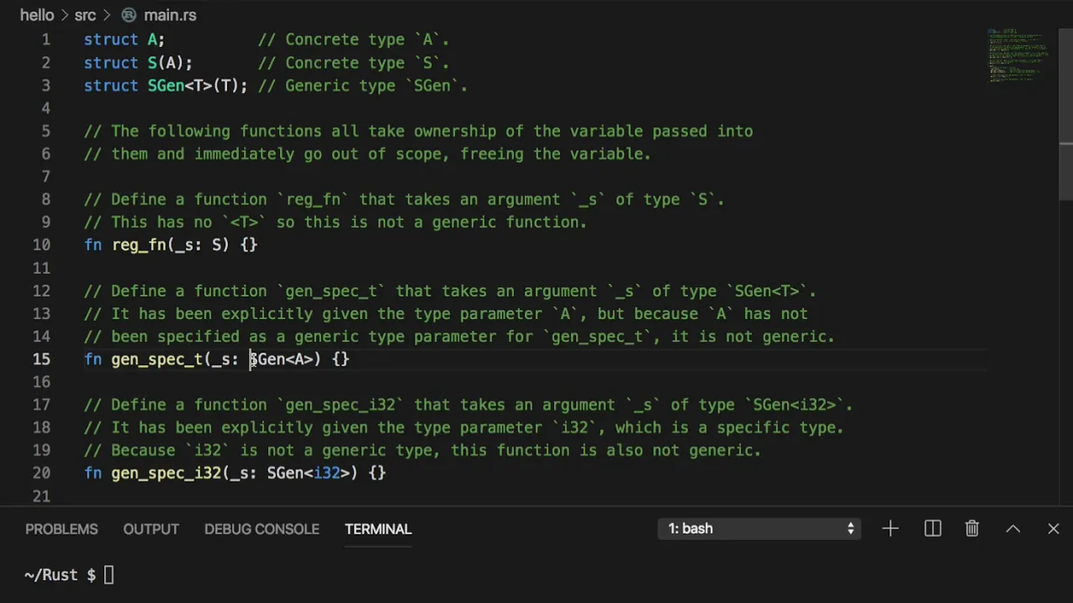Click the code minimap preview
Viewport: 1073px width, 603px height.
tap(1019, 55)
